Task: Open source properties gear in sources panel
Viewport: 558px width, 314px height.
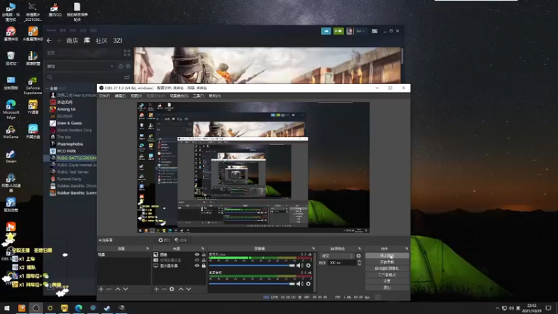Action: tap(172, 289)
